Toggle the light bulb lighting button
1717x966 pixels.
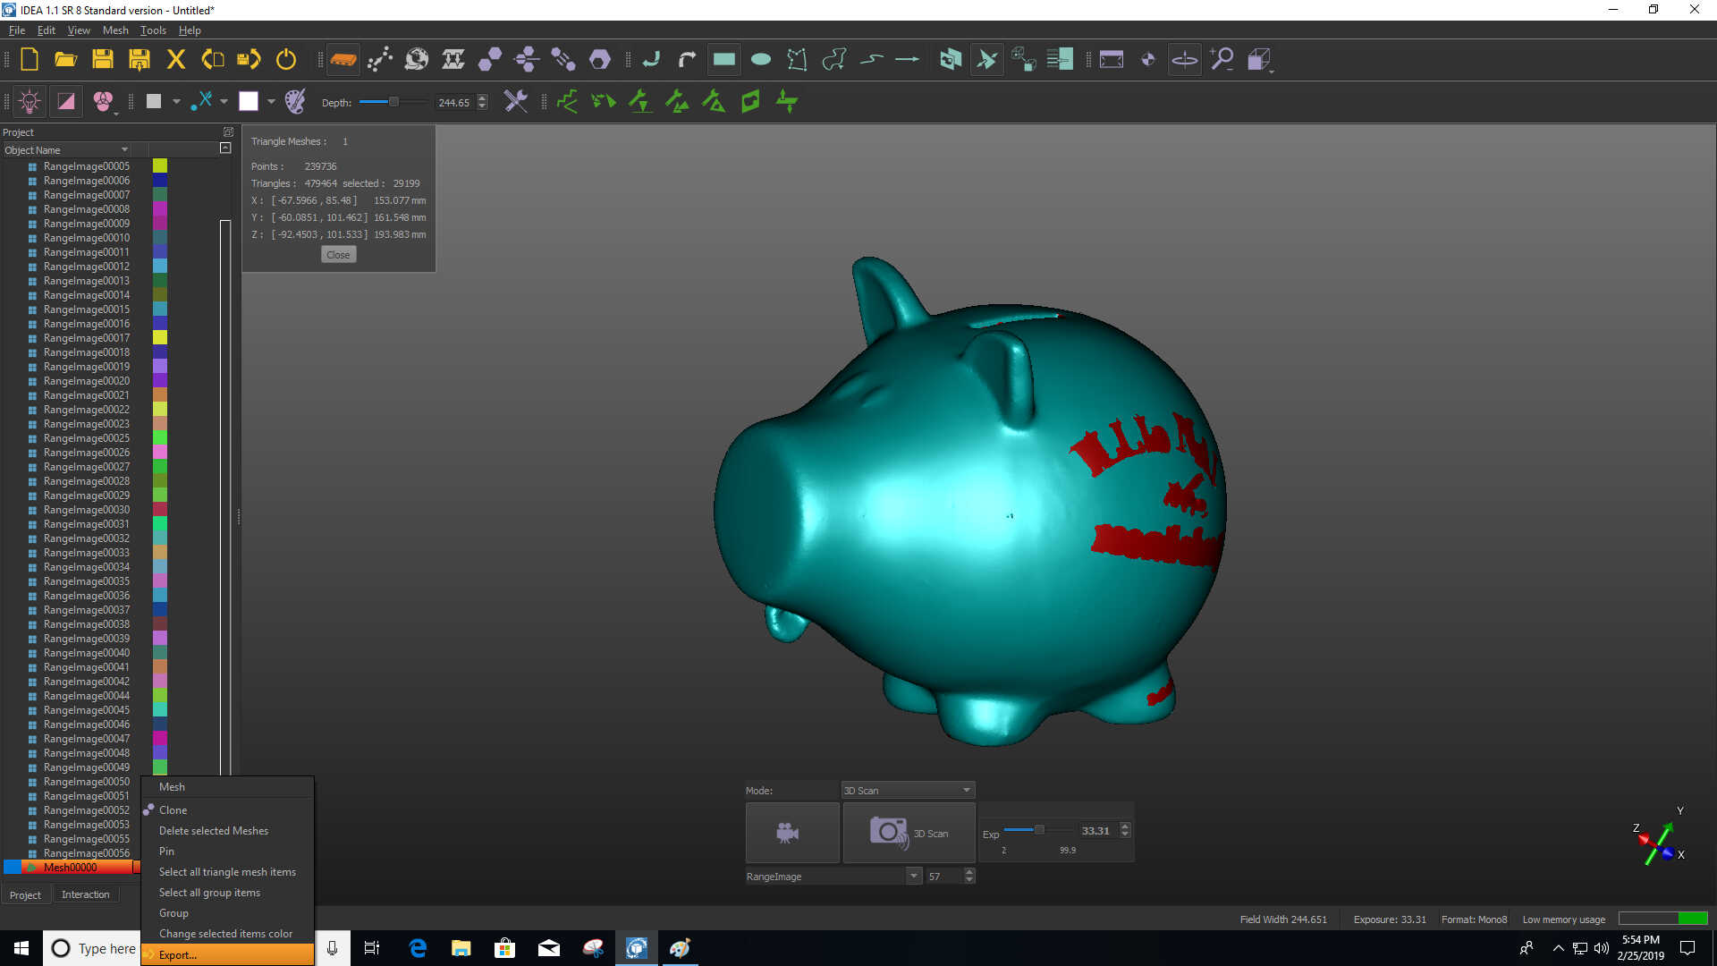(30, 102)
